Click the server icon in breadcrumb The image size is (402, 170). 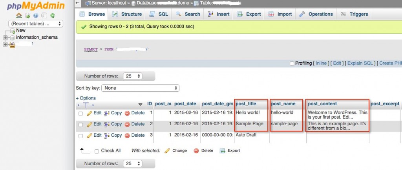click(88, 3)
